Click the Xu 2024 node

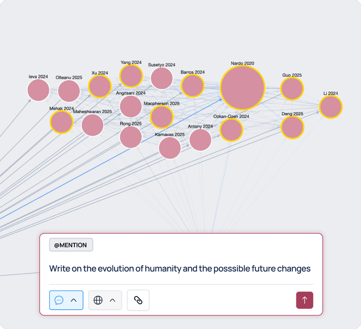[x=100, y=86]
